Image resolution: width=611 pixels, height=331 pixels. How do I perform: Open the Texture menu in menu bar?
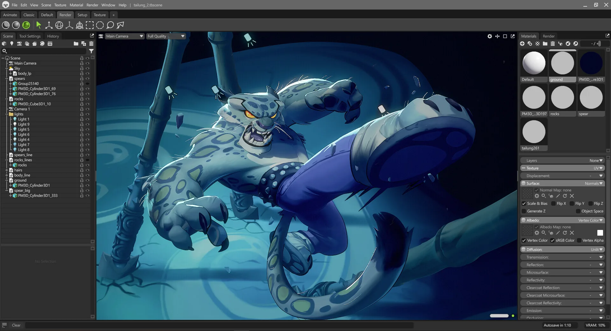(60, 5)
